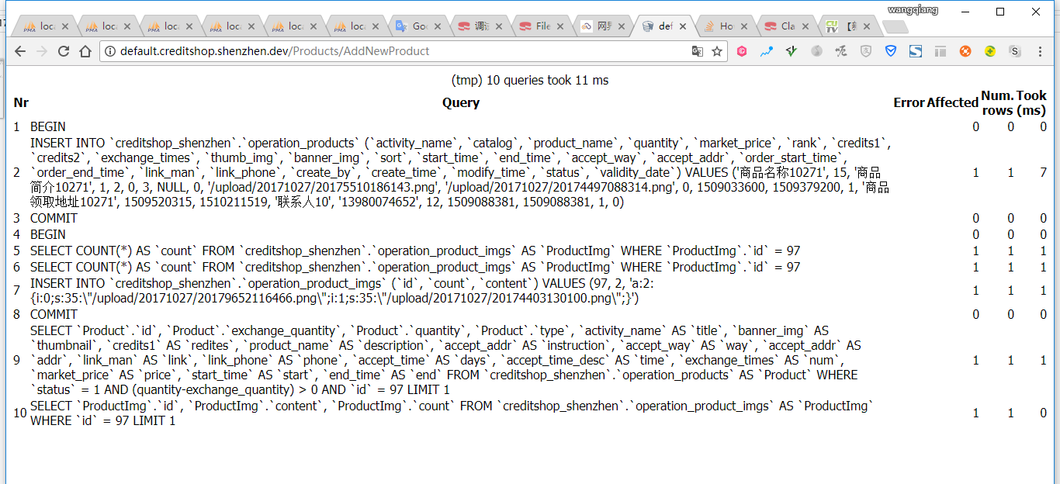1060x484 pixels.
Task: Click the 'Num. rows' column header
Action: 998,102
